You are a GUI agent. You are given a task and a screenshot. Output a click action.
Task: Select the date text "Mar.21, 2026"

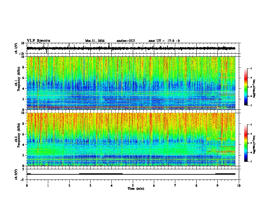pos(95,41)
